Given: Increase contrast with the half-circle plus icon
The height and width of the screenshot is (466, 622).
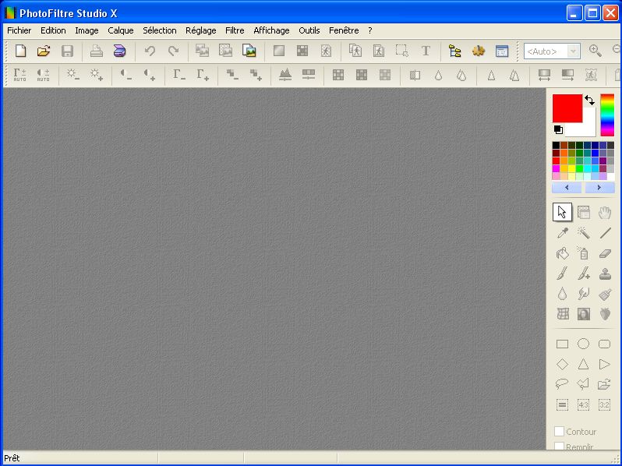Looking at the screenshot, I should [149, 75].
